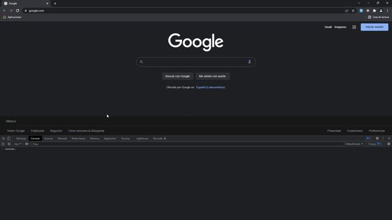Open the blue extension icon in toolbar
Image resolution: width=392 pixels, height=220 pixels.
point(361,11)
